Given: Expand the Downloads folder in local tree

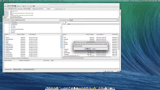Looking at the screenshot, I should coord(9,24).
